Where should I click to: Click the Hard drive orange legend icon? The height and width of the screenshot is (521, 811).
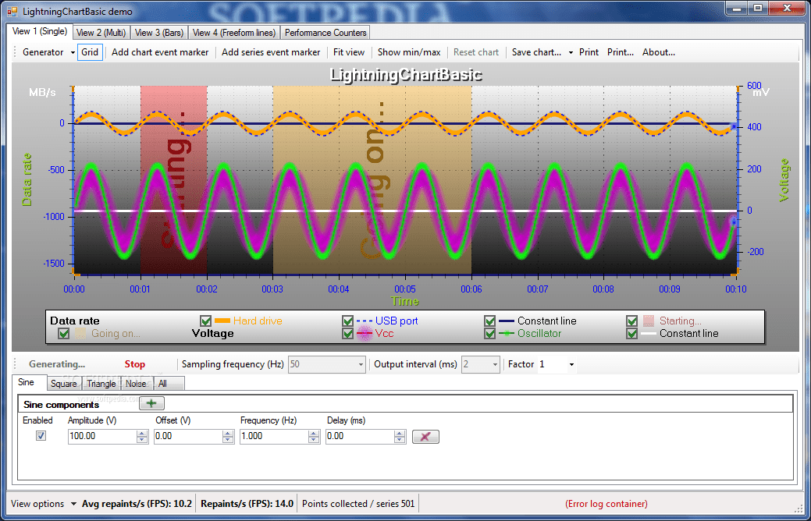222,321
